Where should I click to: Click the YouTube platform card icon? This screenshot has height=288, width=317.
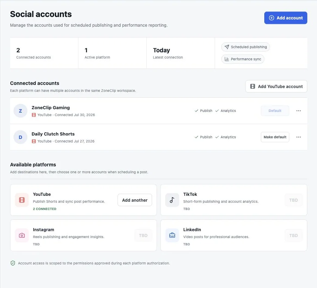tap(22, 200)
